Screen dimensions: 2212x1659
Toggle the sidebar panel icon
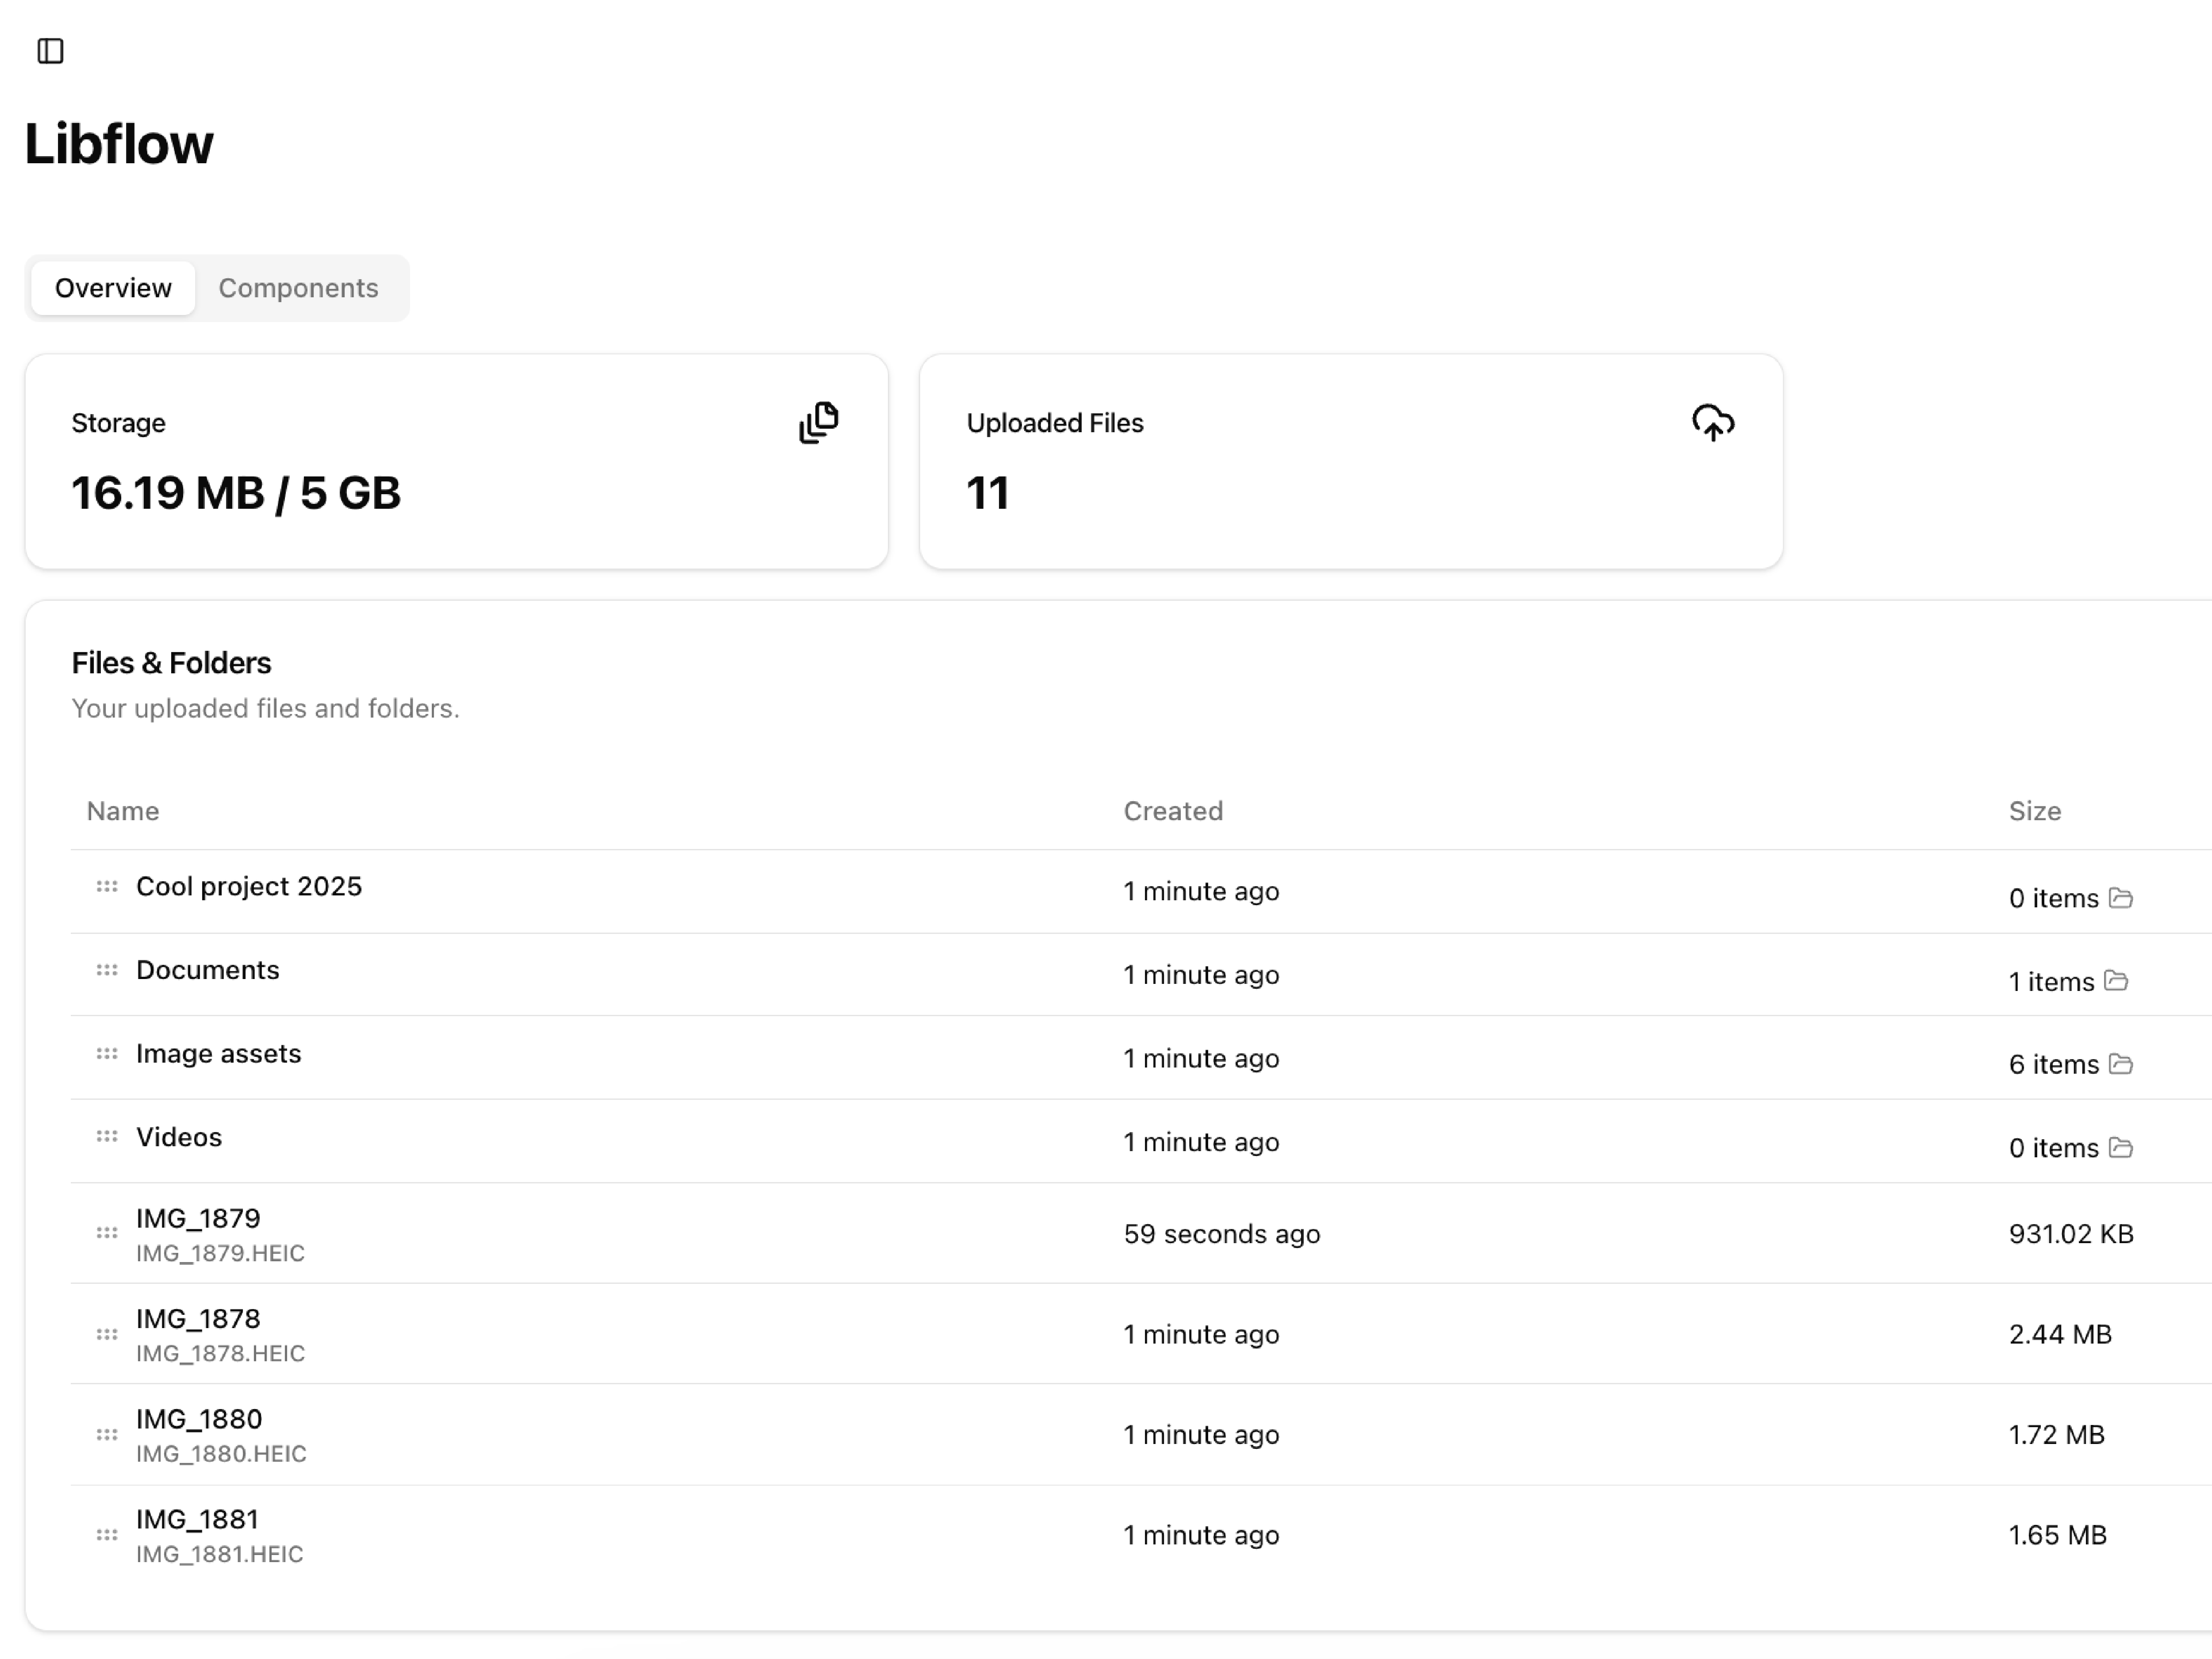click(50, 50)
